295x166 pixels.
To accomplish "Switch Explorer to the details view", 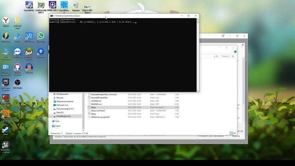I will click(x=231, y=133).
